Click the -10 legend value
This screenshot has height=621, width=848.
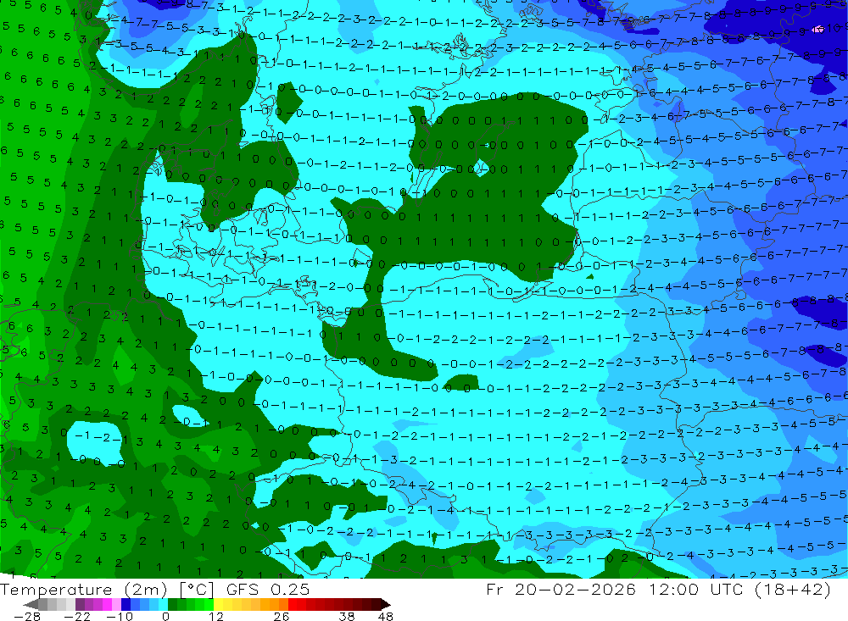[x=120, y=616]
